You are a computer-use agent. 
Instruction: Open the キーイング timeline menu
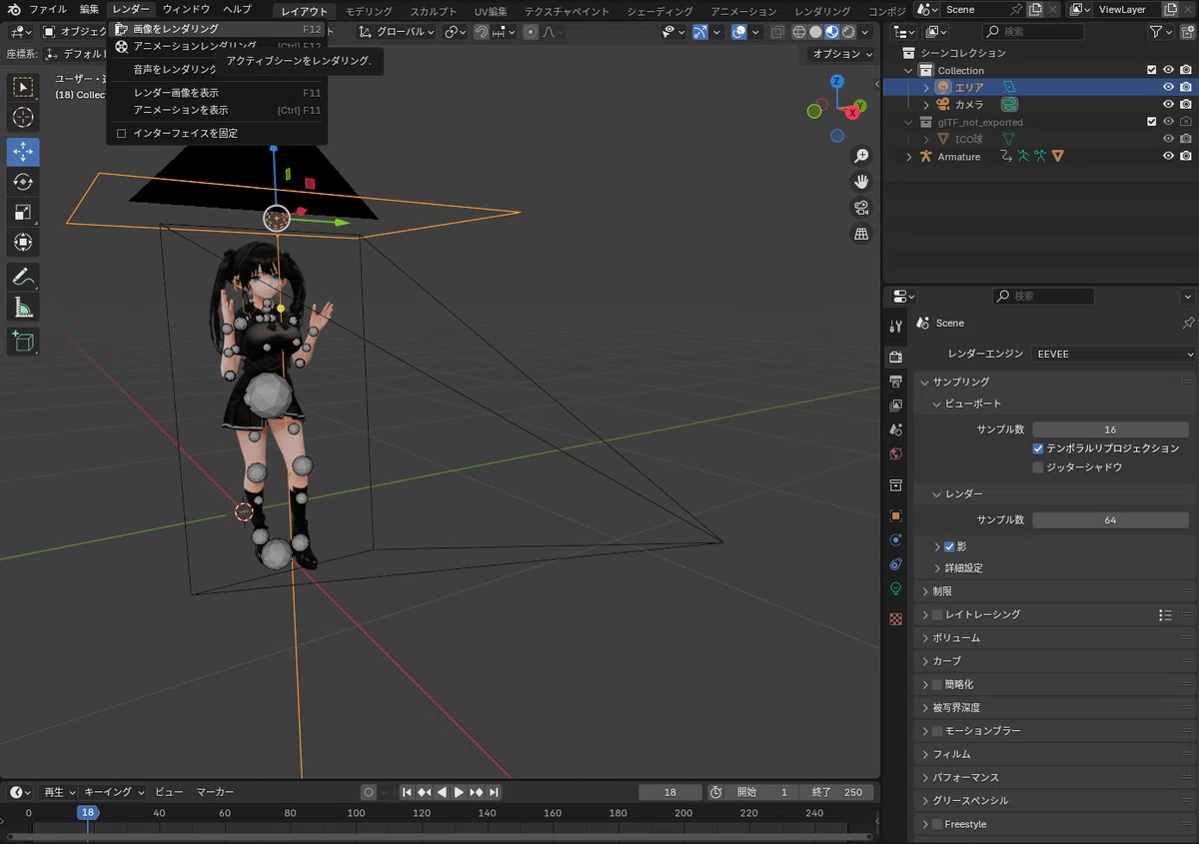(114, 792)
